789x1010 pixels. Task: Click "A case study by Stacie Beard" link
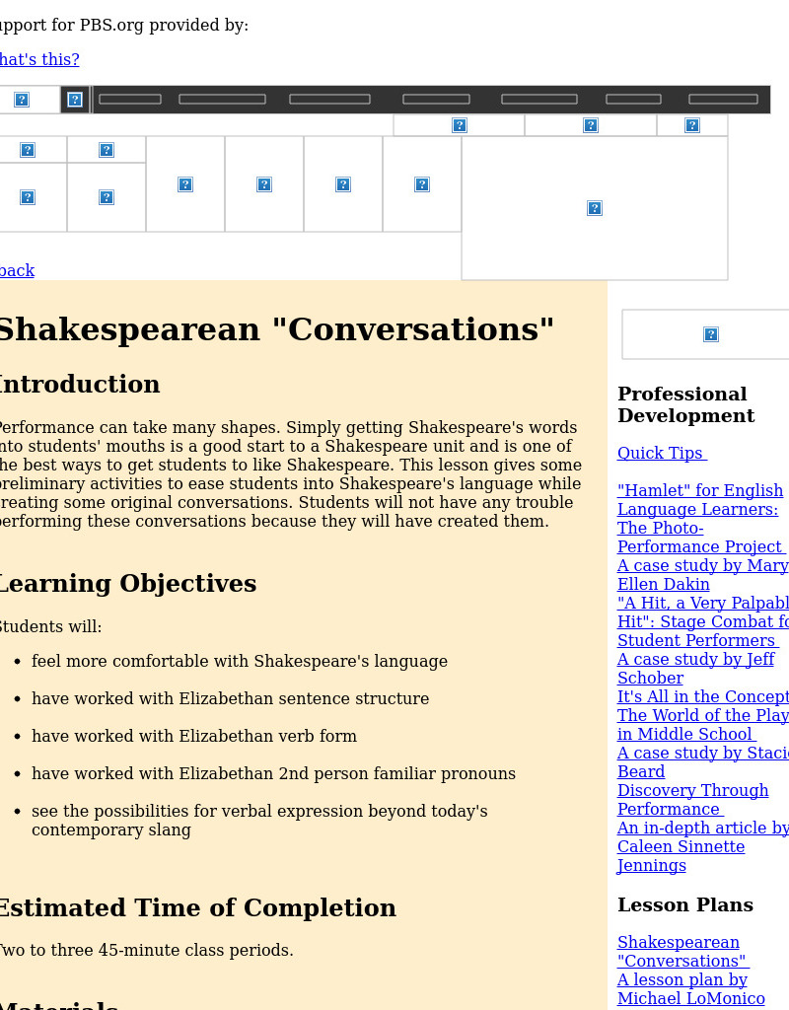pyautogui.click(x=702, y=761)
